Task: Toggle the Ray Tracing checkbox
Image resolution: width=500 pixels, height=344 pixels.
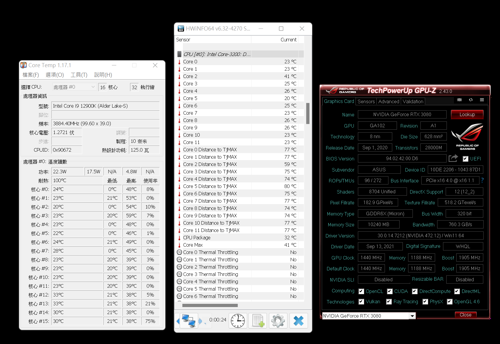Action: coord(389,301)
